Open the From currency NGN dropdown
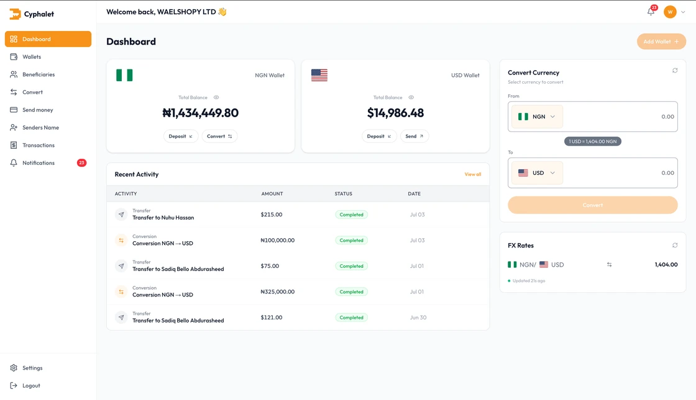Image resolution: width=696 pixels, height=400 pixels. 537,117
